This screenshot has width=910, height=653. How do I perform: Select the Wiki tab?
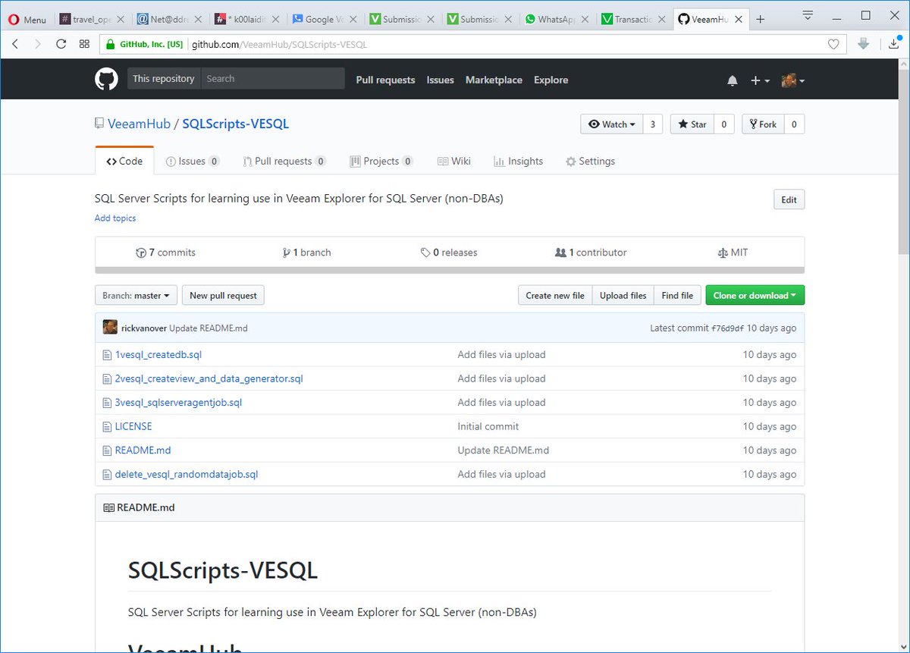click(454, 161)
